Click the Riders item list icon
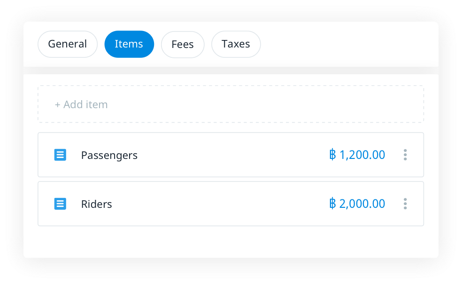 60,204
